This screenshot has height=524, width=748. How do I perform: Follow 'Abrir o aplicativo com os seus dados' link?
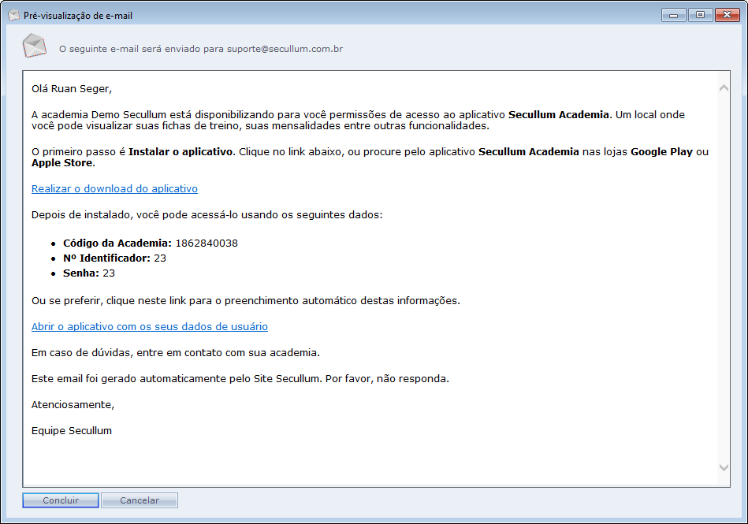tap(150, 326)
